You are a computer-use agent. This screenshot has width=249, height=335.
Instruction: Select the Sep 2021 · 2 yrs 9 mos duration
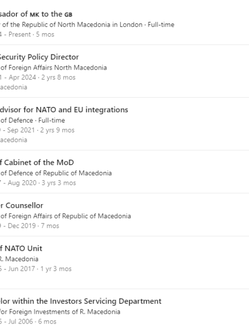(37, 130)
